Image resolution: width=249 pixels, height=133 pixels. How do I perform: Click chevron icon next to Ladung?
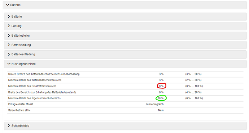click(x=9, y=26)
